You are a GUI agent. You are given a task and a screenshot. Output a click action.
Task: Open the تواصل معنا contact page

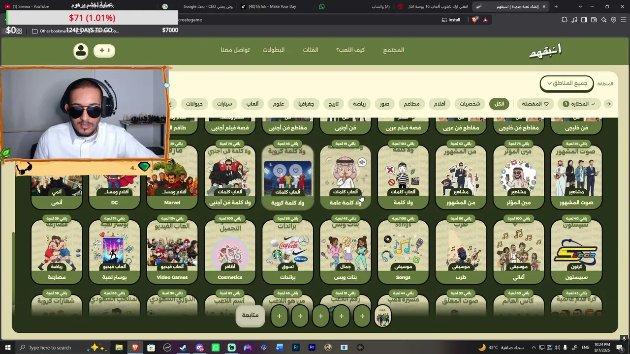click(x=235, y=50)
